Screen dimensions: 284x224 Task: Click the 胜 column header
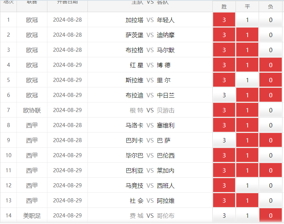[x=224, y=7]
